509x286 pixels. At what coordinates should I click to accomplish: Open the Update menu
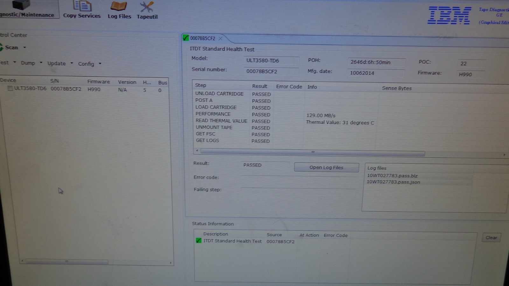(x=57, y=63)
